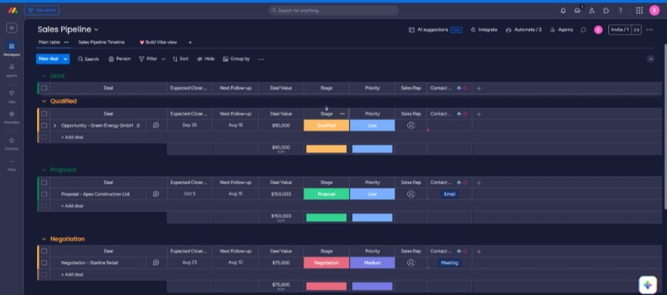Select all deals in Negotiation group checkbox

click(x=44, y=251)
